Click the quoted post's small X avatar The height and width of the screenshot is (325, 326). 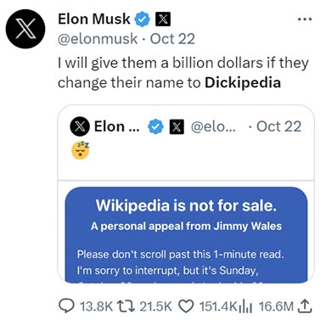(x=80, y=126)
